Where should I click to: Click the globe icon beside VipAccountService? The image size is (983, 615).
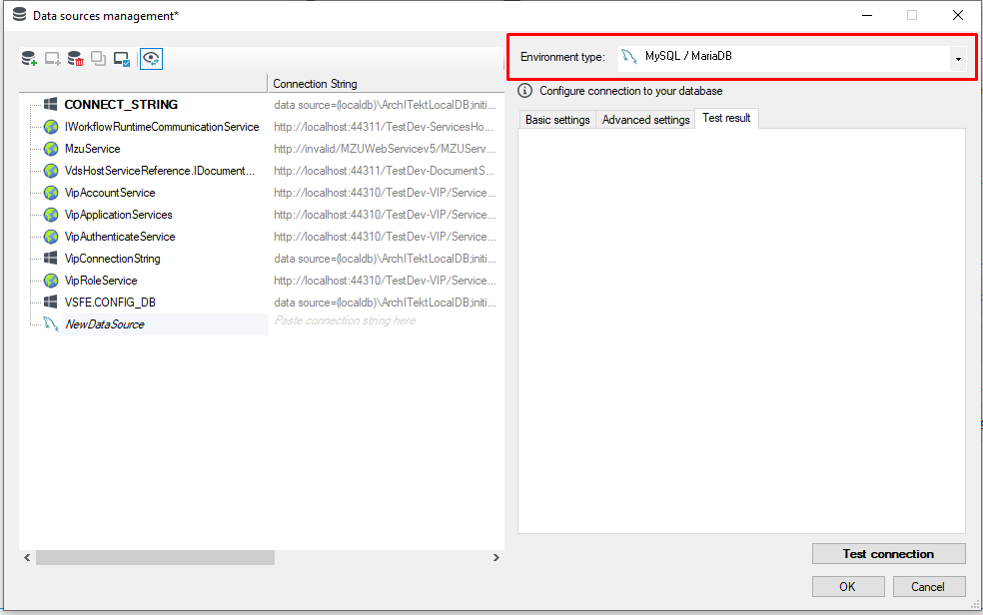coord(51,193)
